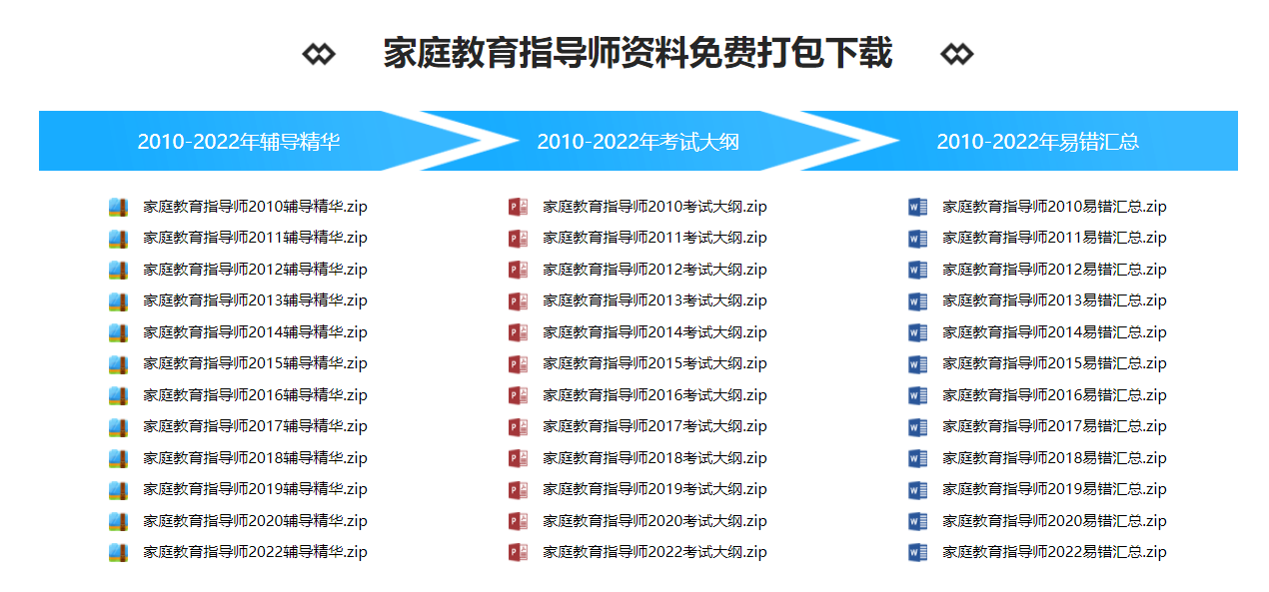Viewport: 1269px width, 592px height.
Task: Click the PDF icon beside 家庭教育指导师2022考试大纲.zip
Action: 518,552
